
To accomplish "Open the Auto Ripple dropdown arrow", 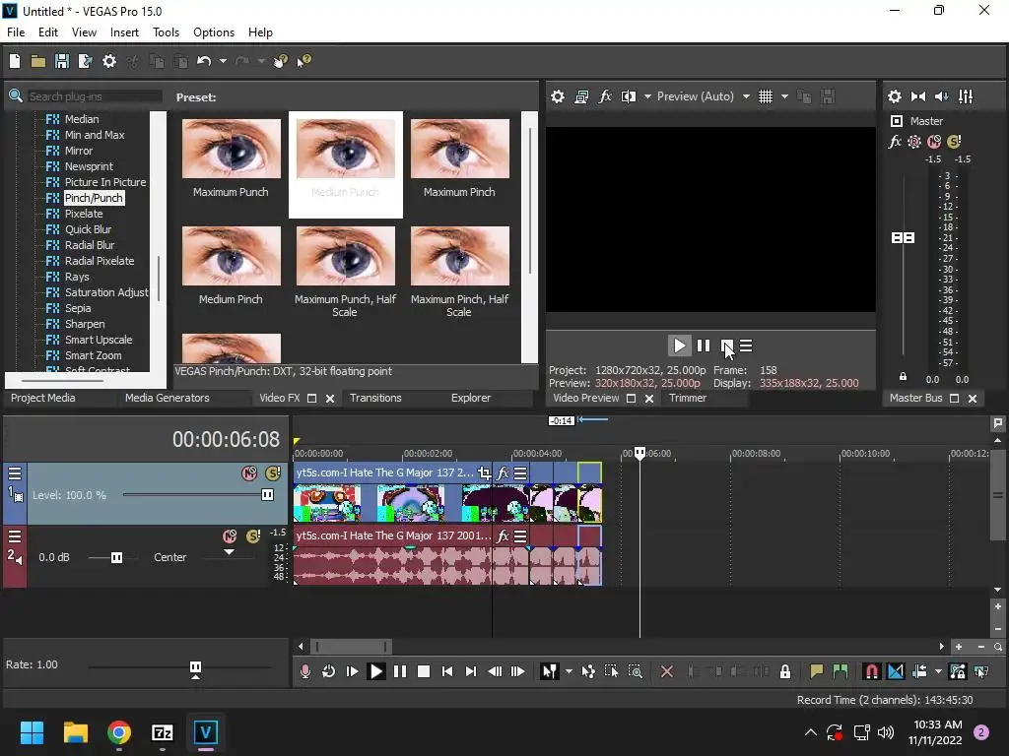I will click(938, 671).
